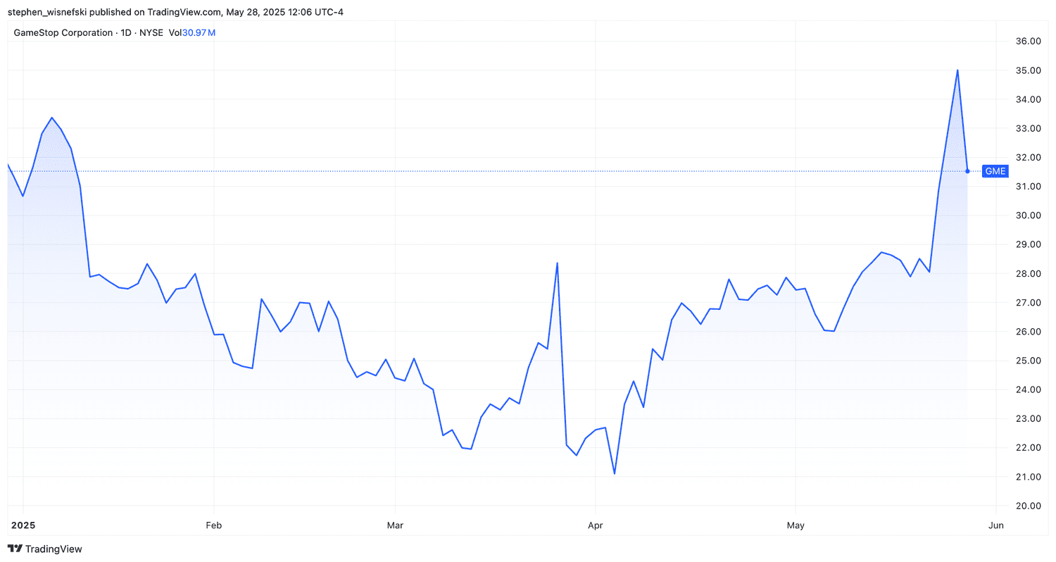Click the 35.00 peak of the price line
Viewport: 1056px width, 562px height.
pyautogui.click(x=957, y=70)
